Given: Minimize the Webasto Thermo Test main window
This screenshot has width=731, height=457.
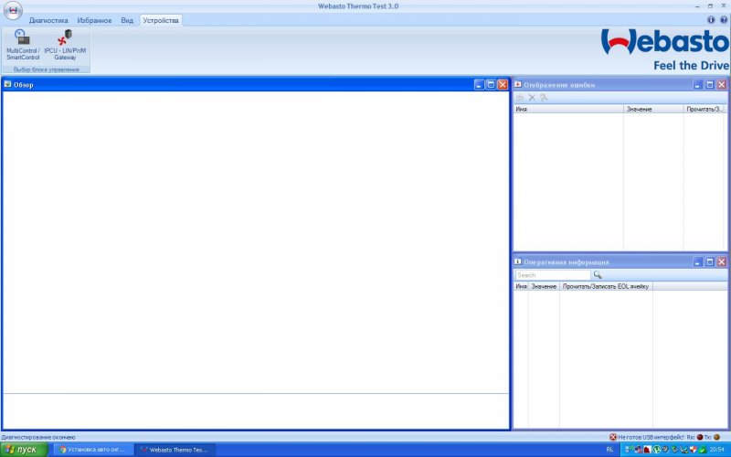Looking at the screenshot, I should click(697, 6).
